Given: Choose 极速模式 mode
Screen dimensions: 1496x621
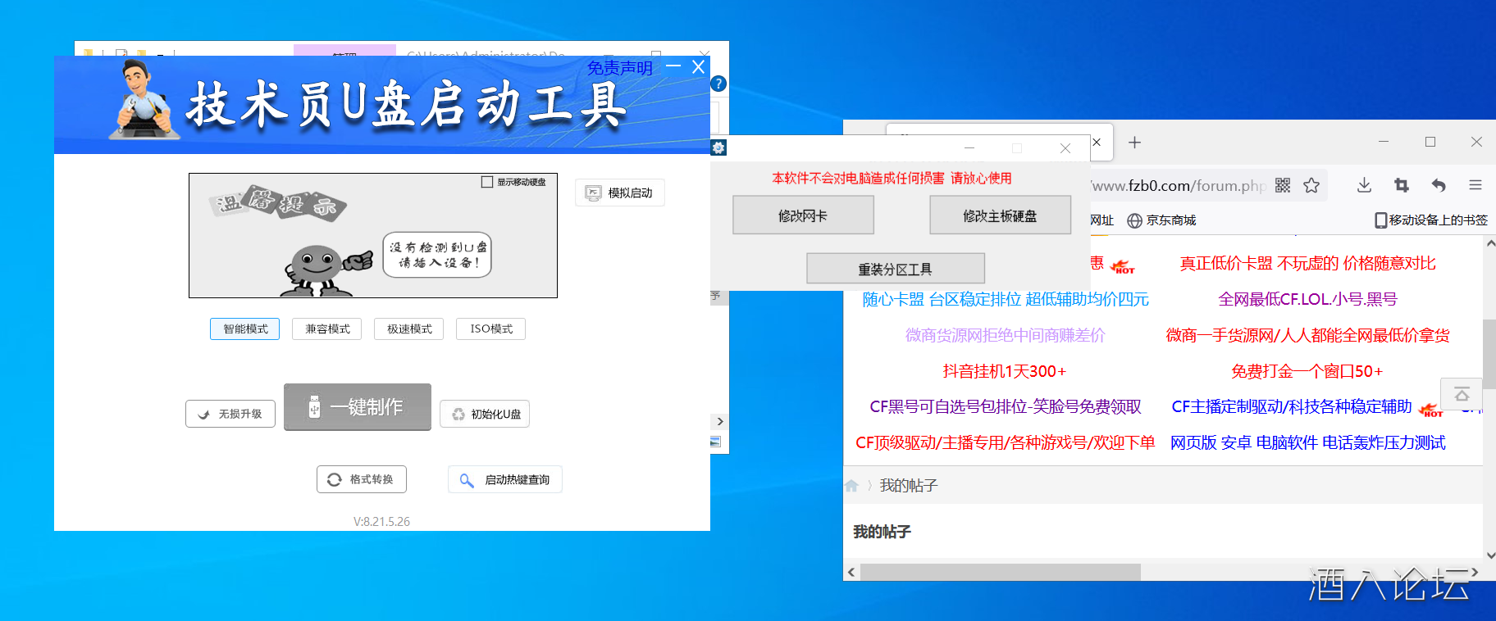Looking at the screenshot, I should (x=409, y=329).
